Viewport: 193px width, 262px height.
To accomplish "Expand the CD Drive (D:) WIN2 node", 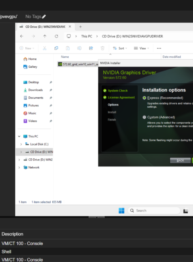I will [19, 160].
